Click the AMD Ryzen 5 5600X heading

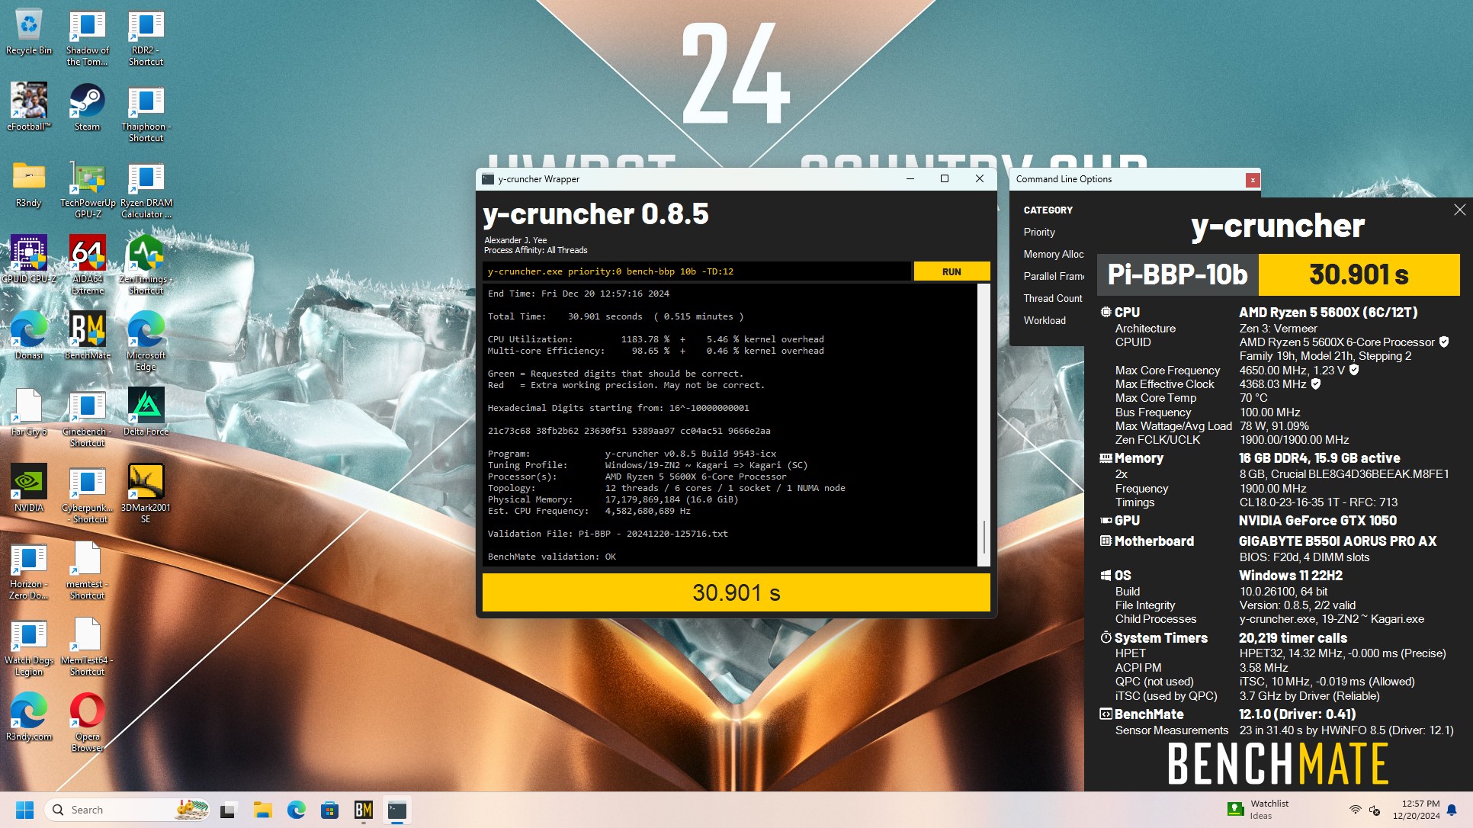(1328, 313)
